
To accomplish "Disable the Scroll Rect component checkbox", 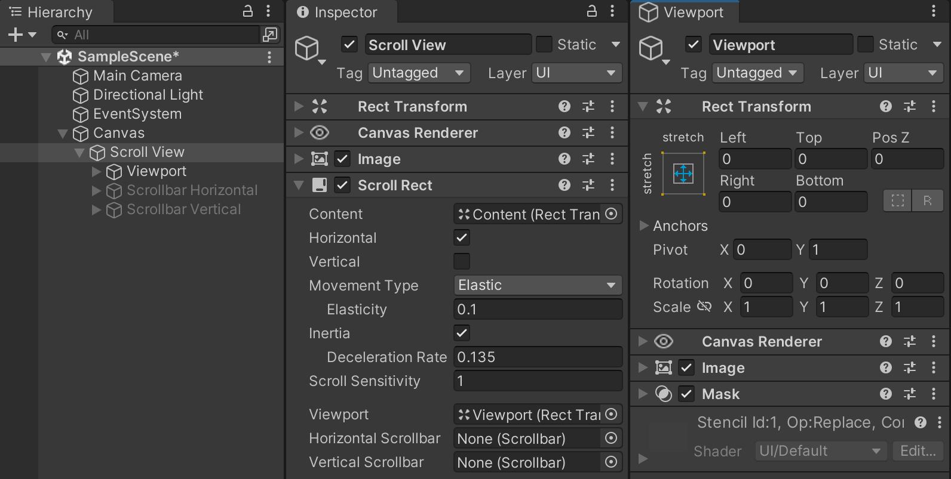I will pyautogui.click(x=342, y=185).
